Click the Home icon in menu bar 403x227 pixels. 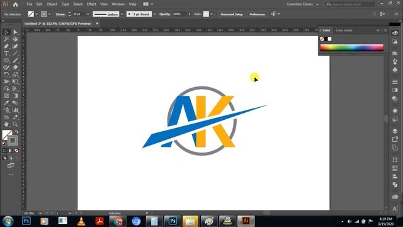(x=15, y=4)
